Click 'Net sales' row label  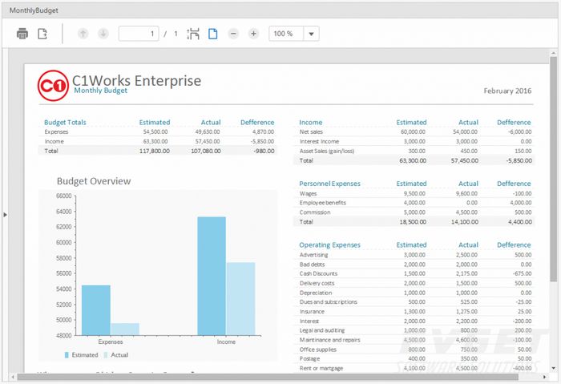point(311,131)
